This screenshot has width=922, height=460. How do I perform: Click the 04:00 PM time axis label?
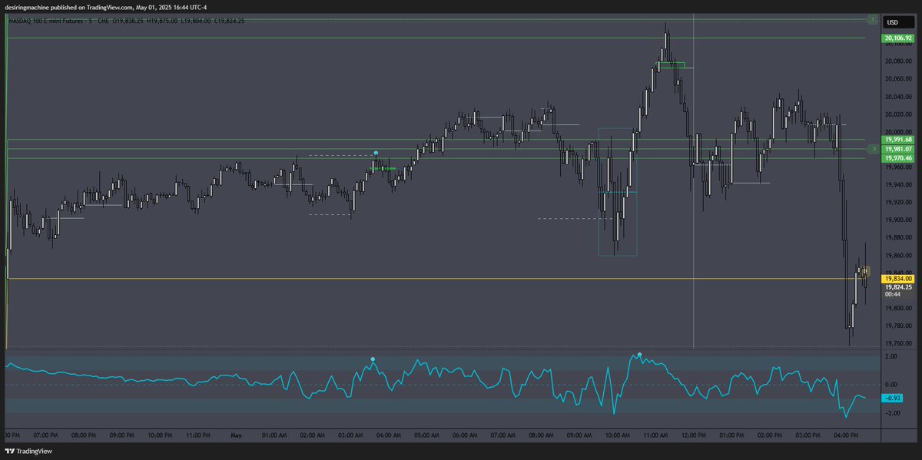tap(846, 435)
